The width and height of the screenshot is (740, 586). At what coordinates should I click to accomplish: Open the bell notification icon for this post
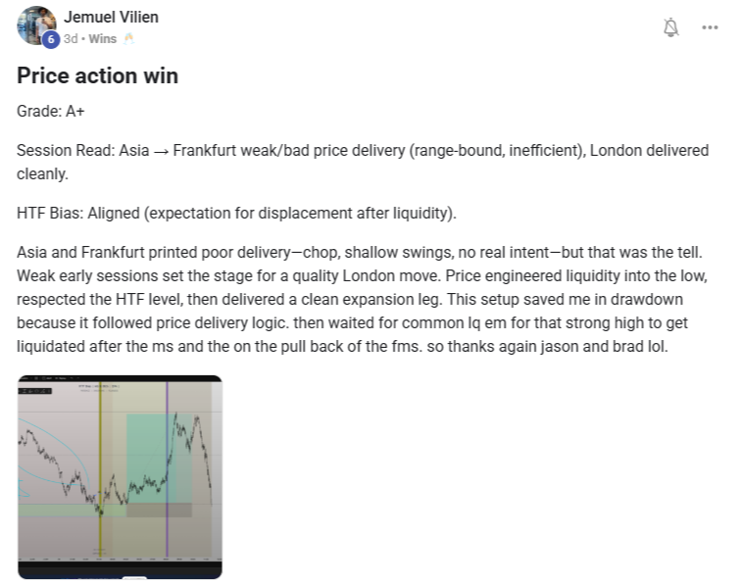pyautogui.click(x=670, y=27)
